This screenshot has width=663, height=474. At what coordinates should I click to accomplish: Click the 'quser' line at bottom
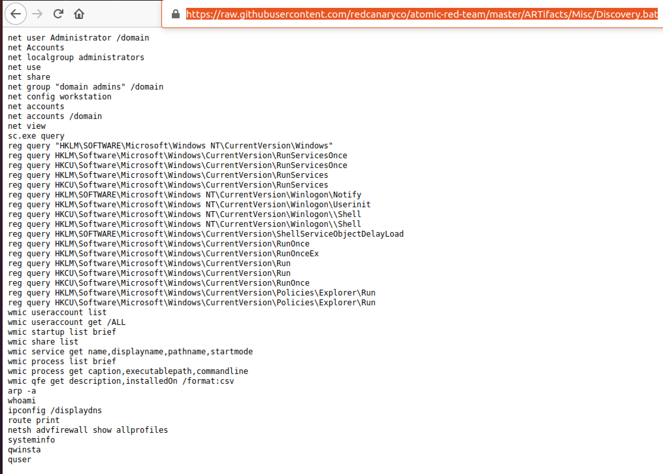[x=20, y=460]
